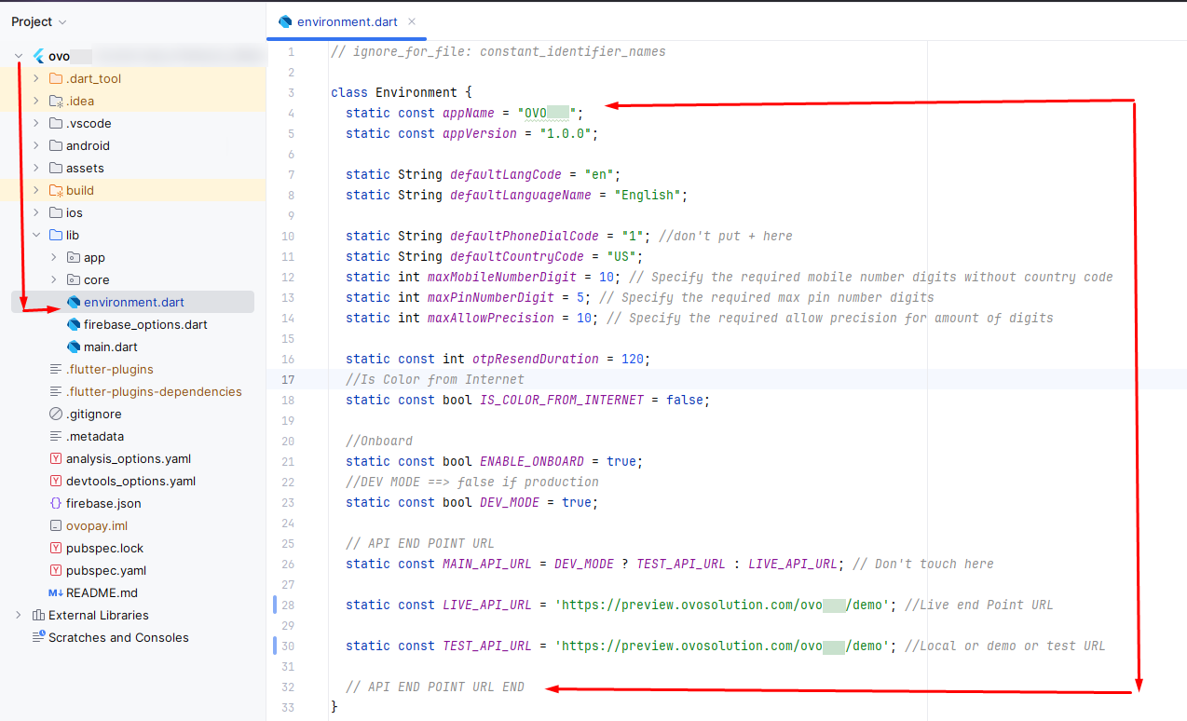The height and width of the screenshot is (721, 1187).
Task: Expand the core folder under lib
Action: click(x=54, y=279)
